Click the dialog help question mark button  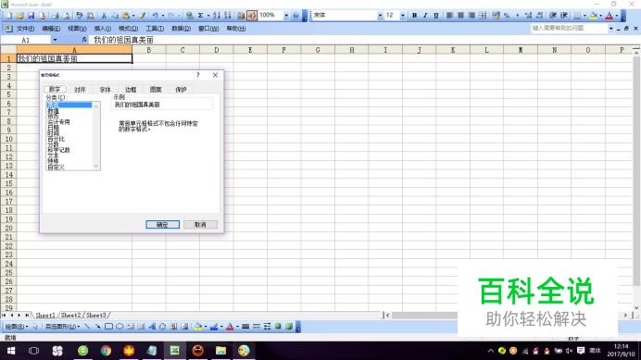[198, 75]
